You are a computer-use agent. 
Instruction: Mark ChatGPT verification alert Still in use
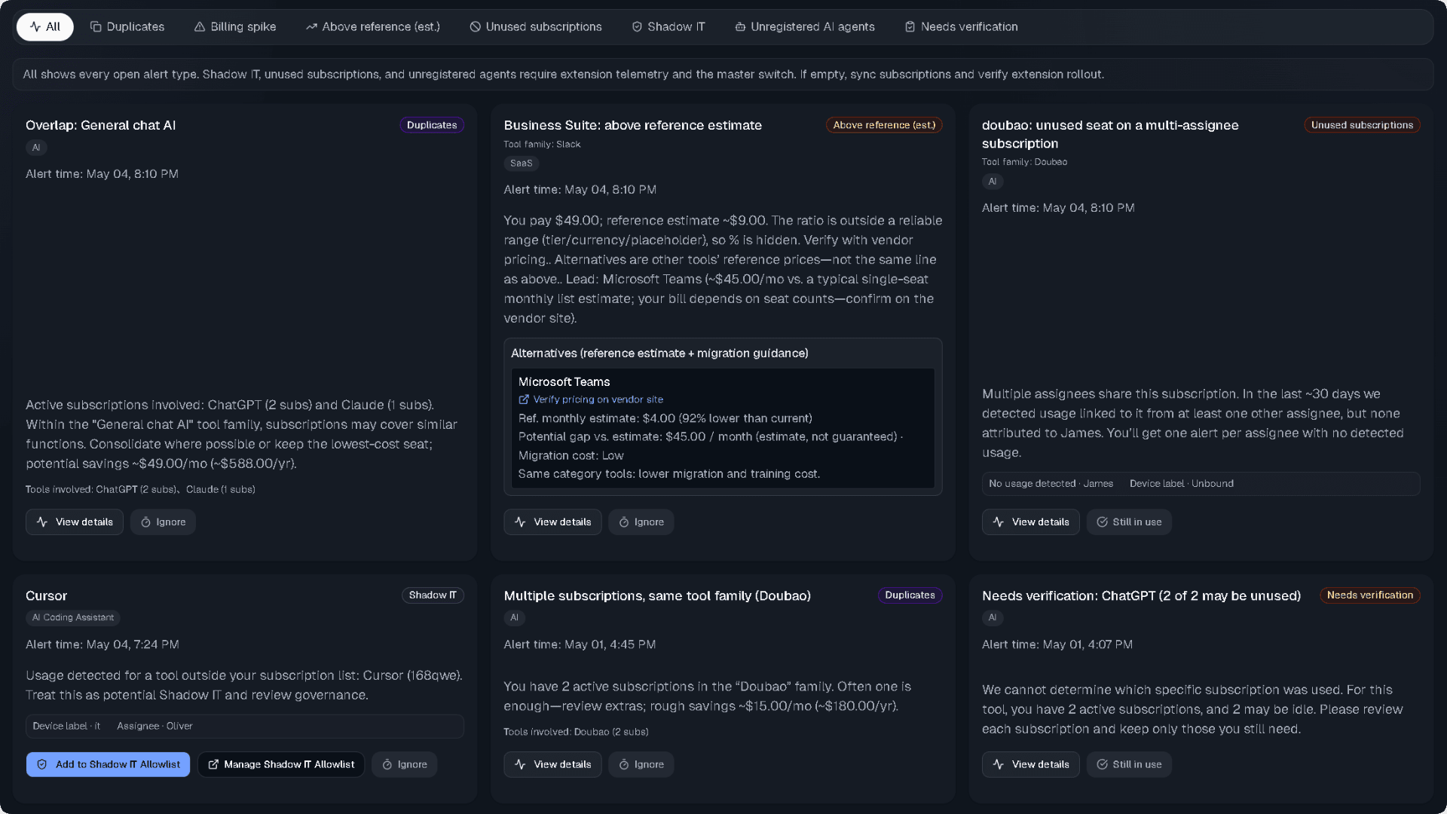click(x=1129, y=764)
